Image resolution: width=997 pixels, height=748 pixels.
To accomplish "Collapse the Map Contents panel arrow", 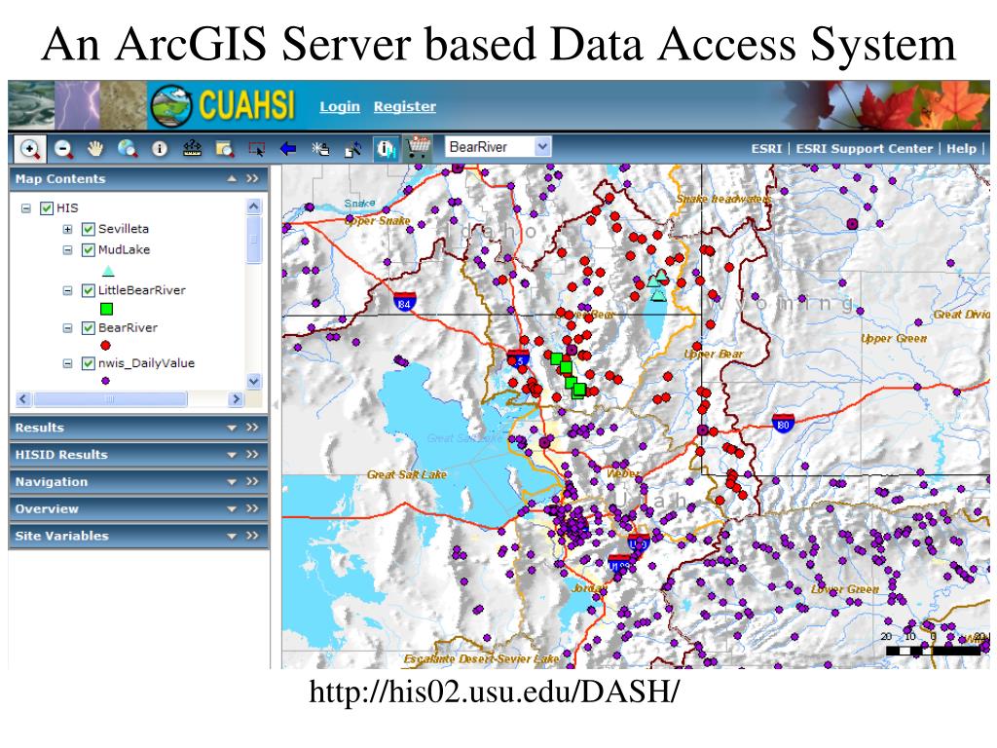I will [232, 179].
